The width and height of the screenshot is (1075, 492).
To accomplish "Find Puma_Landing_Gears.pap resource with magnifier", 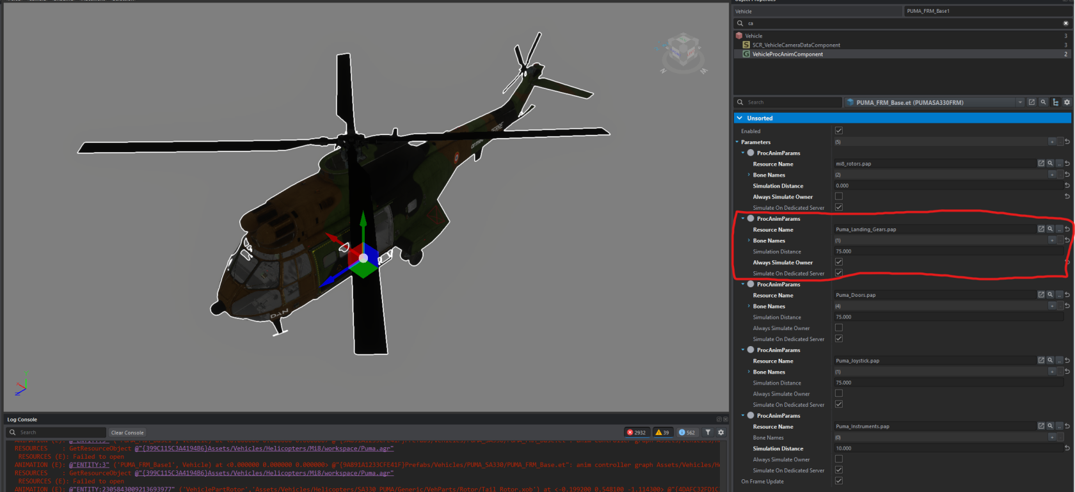I will pyautogui.click(x=1050, y=229).
